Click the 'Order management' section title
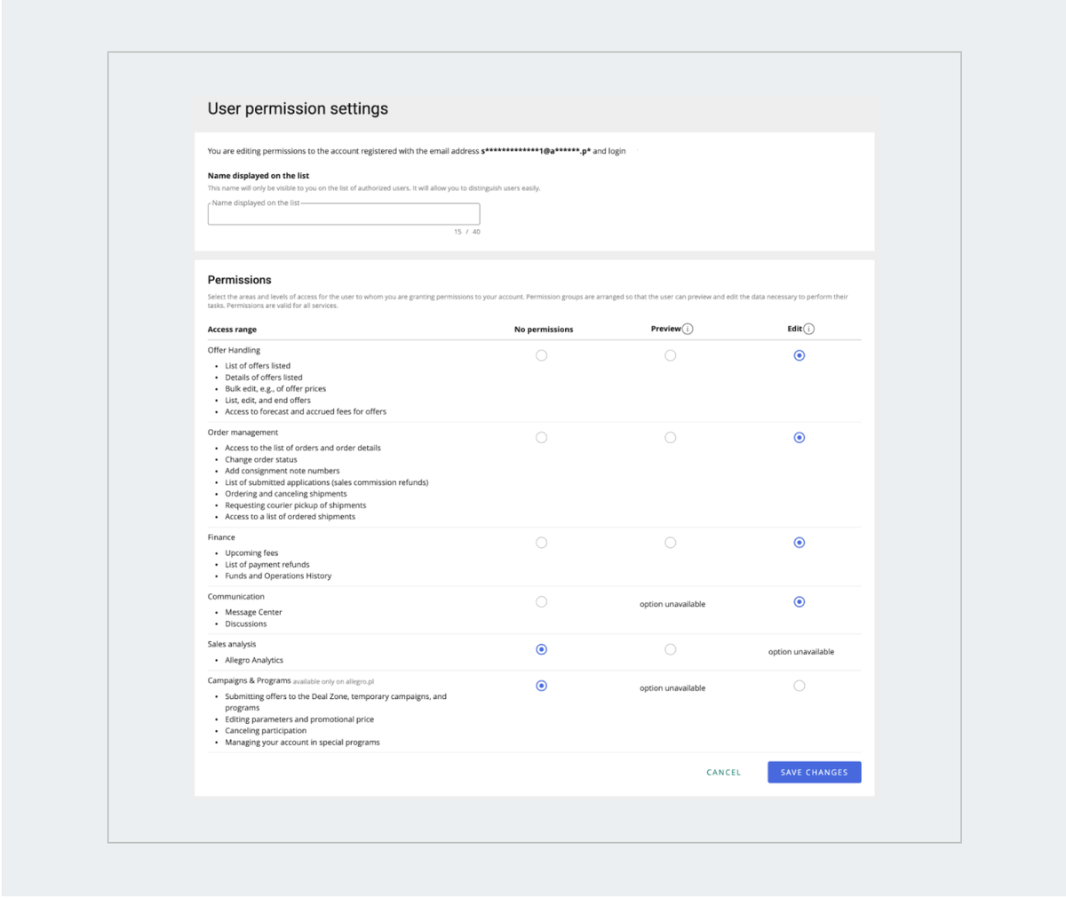The height and width of the screenshot is (898, 1066). coord(243,433)
